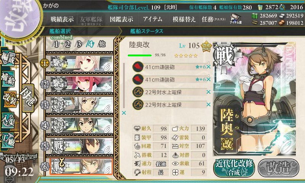Click the 近代化改修 (合成) modernization button

click(x=234, y=167)
